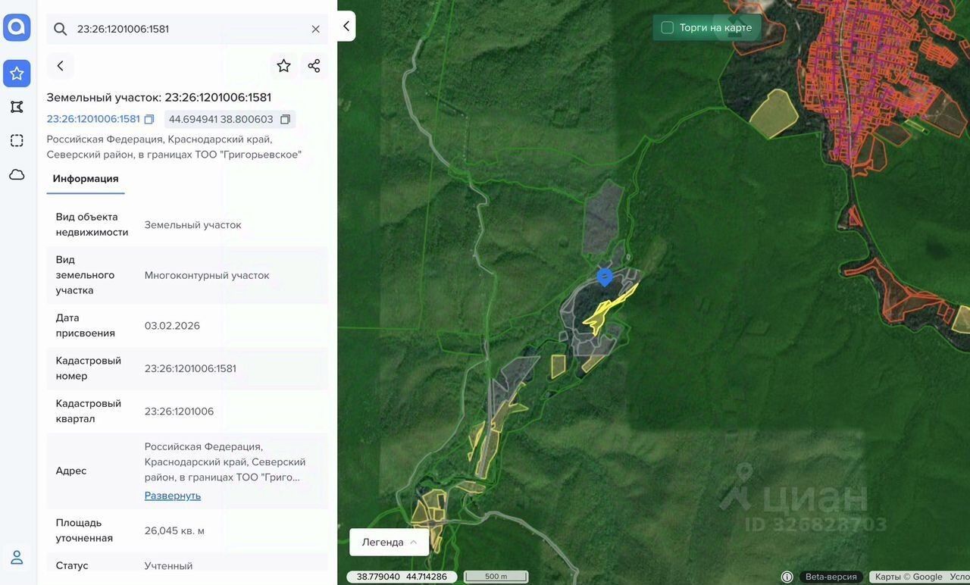The height and width of the screenshot is (585, 970).
Task: Click the map coordinates readout 38.779040 44.714286
Action: [402, 577]
